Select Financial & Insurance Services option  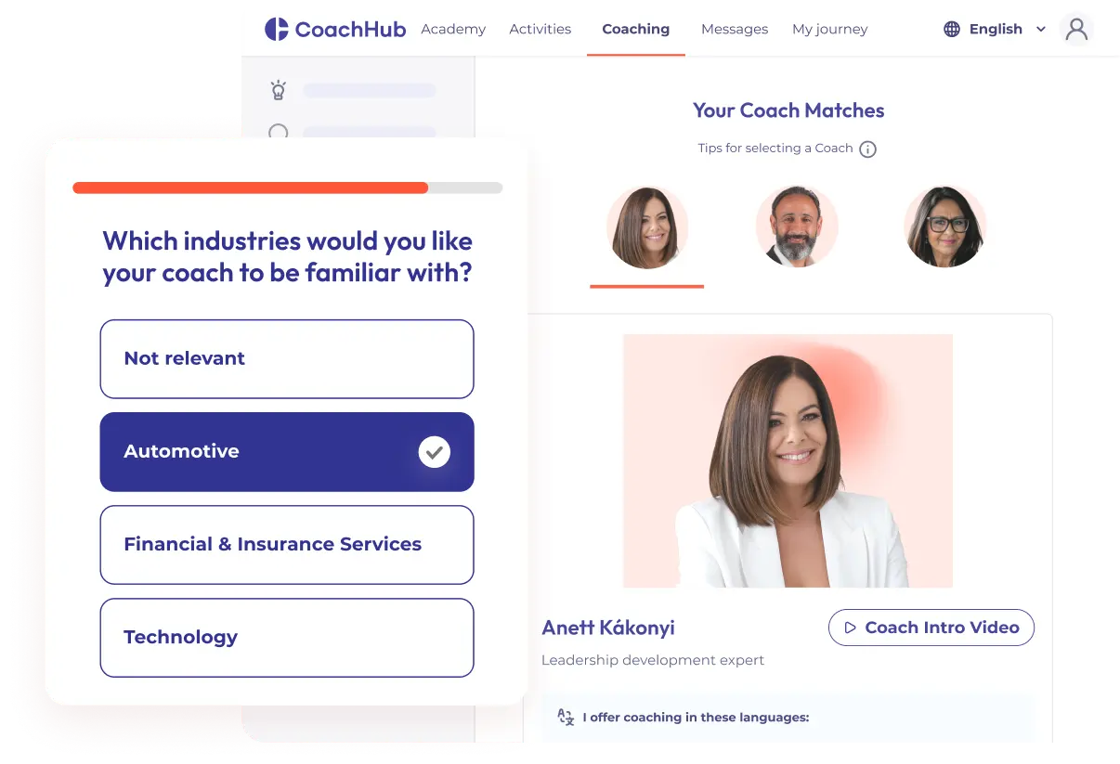point(287,545)
